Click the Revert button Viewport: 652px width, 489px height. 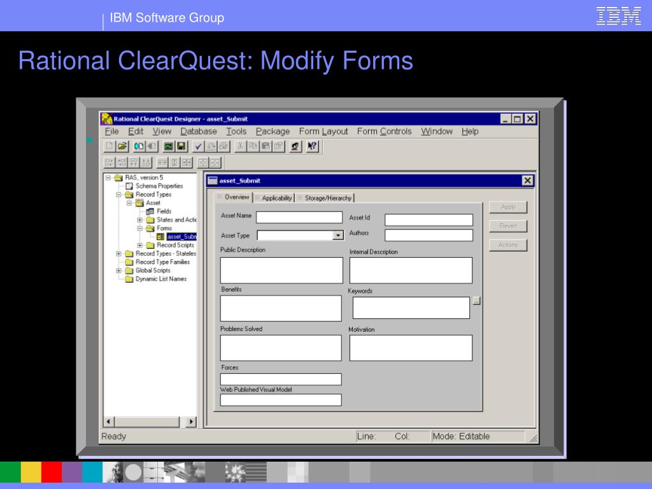pyautogui.click(x=508, y=226)
